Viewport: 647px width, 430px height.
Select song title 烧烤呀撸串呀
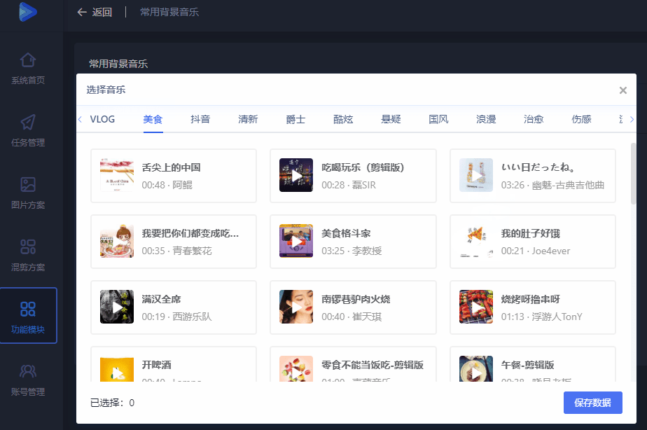click(x=531, y=299)
